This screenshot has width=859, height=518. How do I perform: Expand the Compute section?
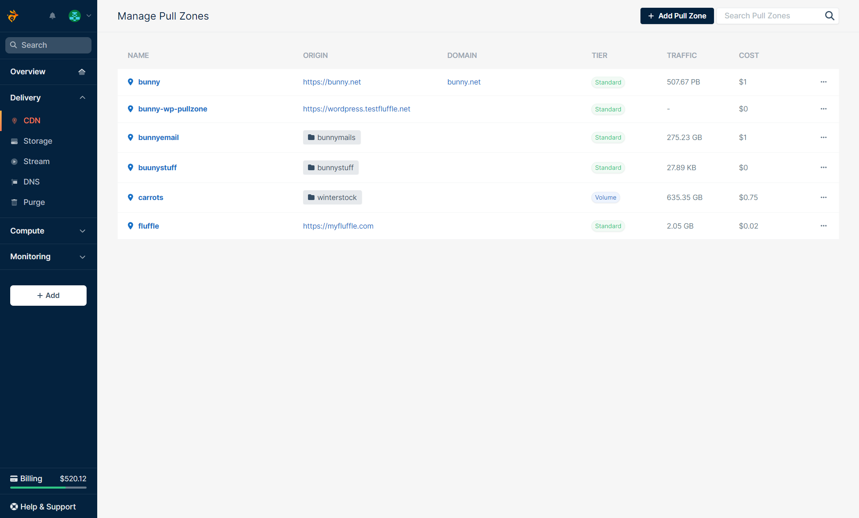pyautogui.click(x=83, y=231)
